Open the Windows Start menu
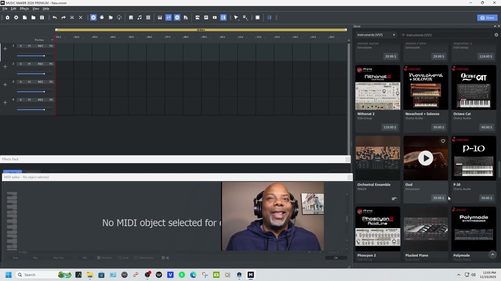The height and width of the screenshot is (281, 501). pos(8,275)
